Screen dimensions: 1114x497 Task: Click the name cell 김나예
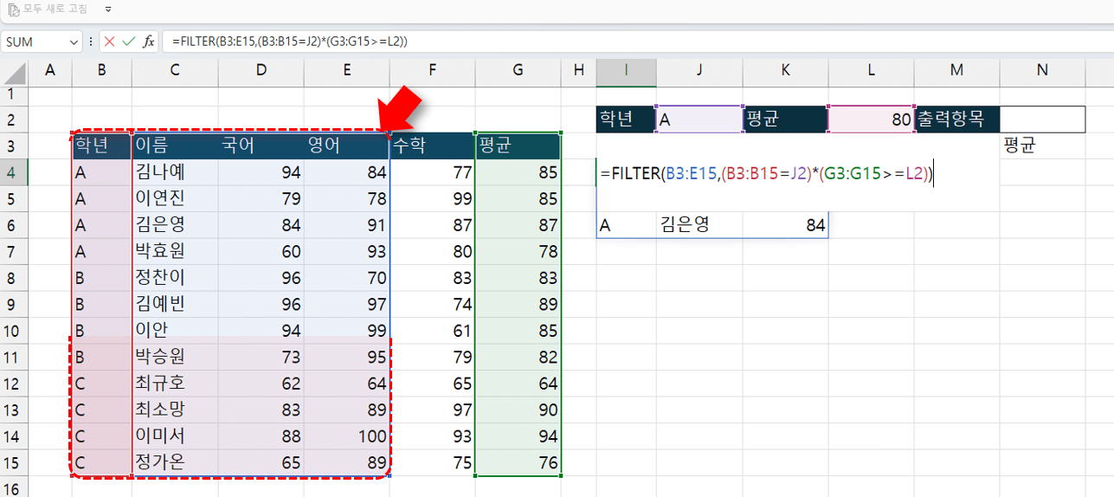coord(175,172)
